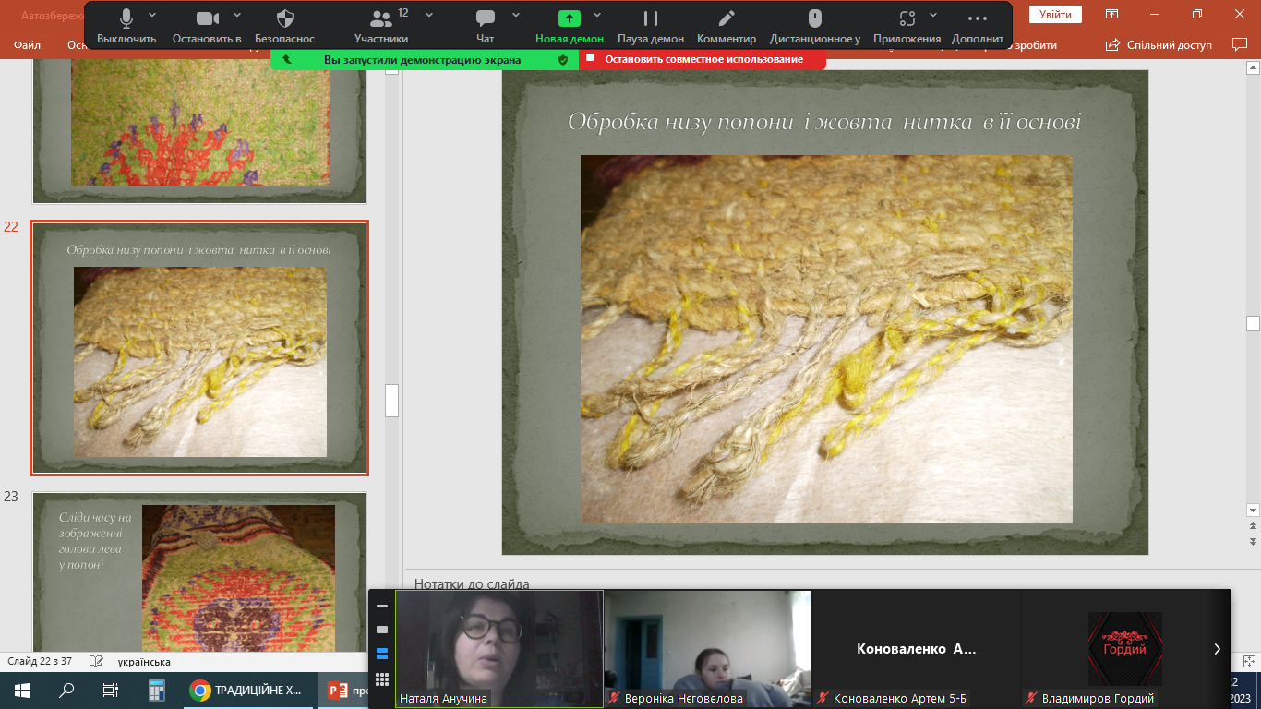Click Вы запустили демонстрацию экрана banner
The image size is (1261, 709).
[422, 60]
